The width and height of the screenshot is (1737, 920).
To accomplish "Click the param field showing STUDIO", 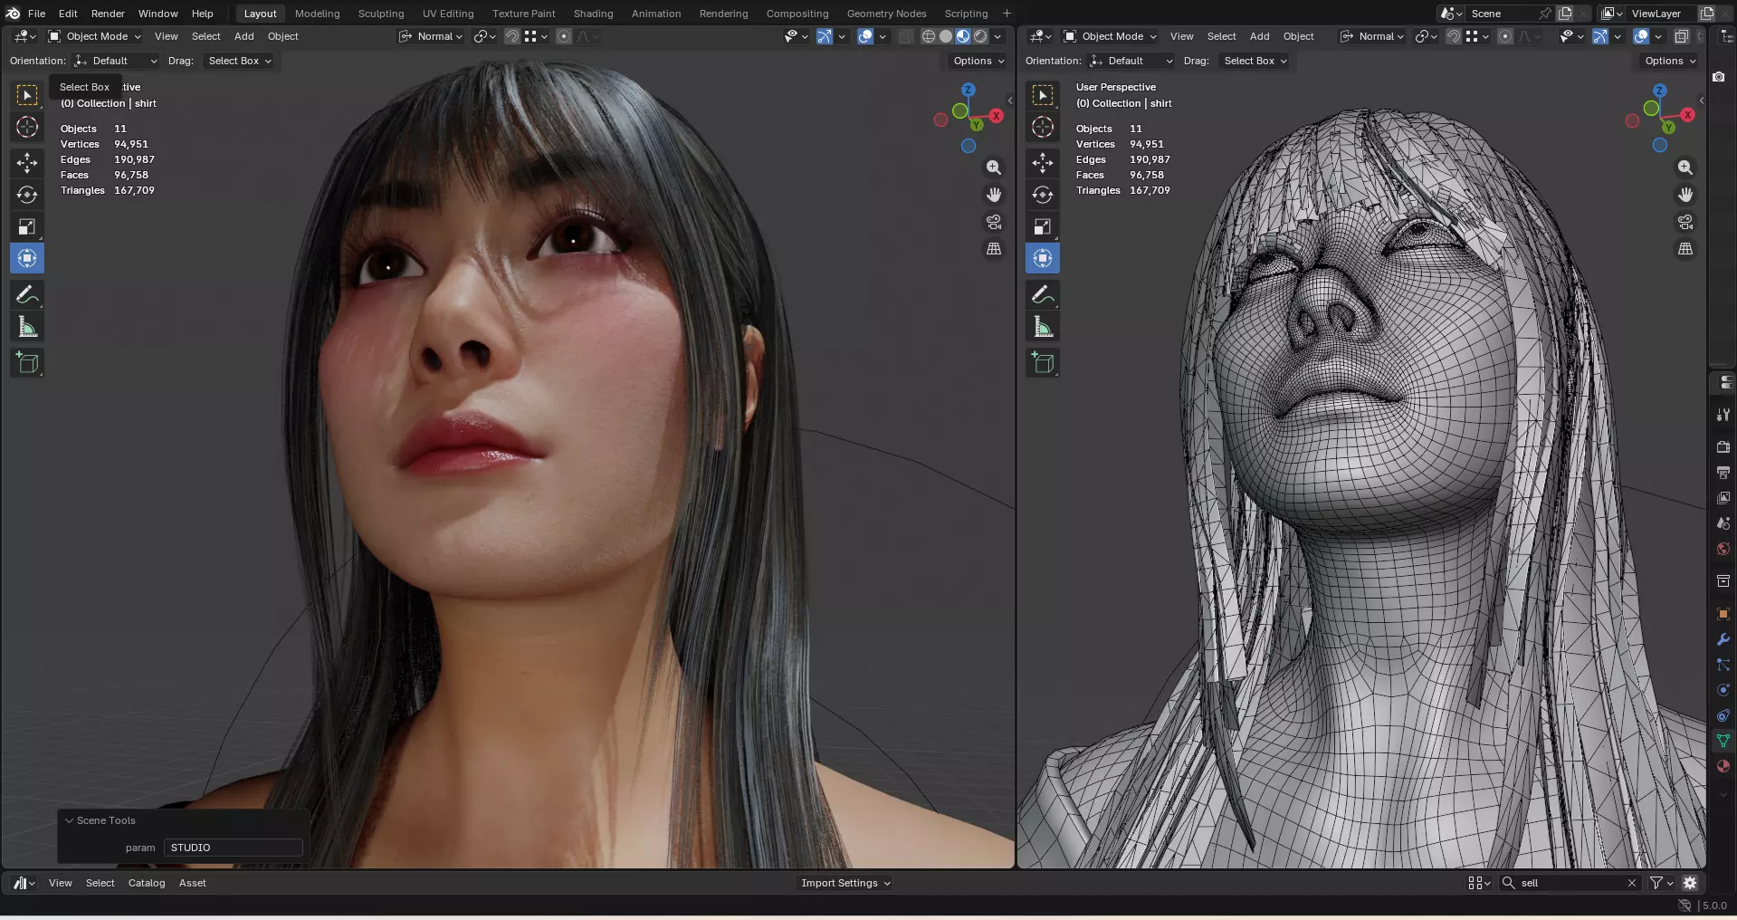I will coord(234,848).
